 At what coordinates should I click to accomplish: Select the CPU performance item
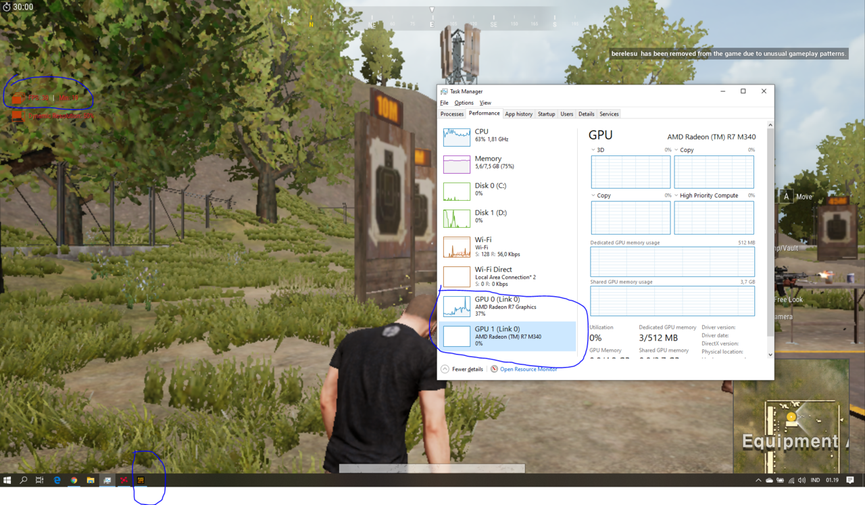coord(507,136)
